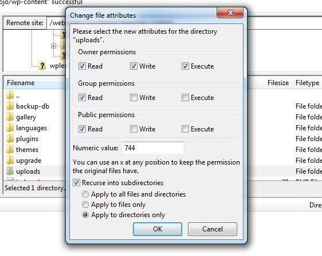Sort by Filename column header
322x256 pixels.
(x=21, y=83)
